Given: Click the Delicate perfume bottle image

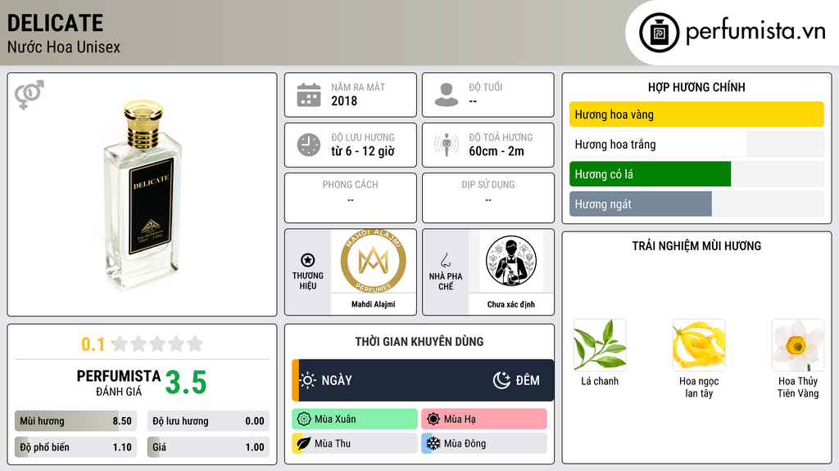Looking at the screenshot, I should [143, 195].
